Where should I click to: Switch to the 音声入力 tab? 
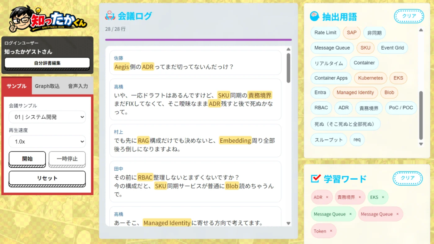(x=78, y=86)
